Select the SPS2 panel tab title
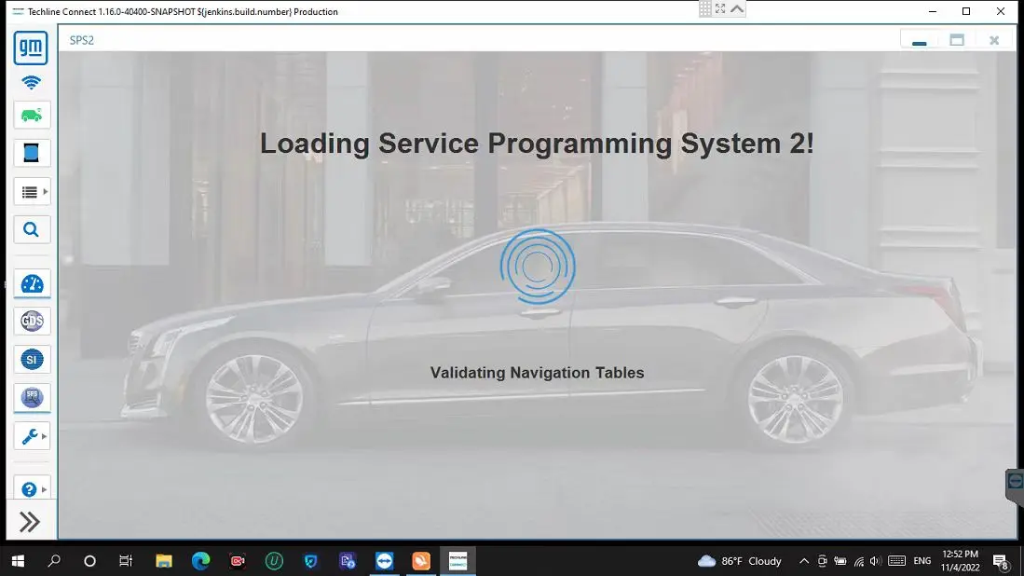Image resolution: width=1024 pixels, height=576 pixels. pyautogui.click(x=82, y=40)
